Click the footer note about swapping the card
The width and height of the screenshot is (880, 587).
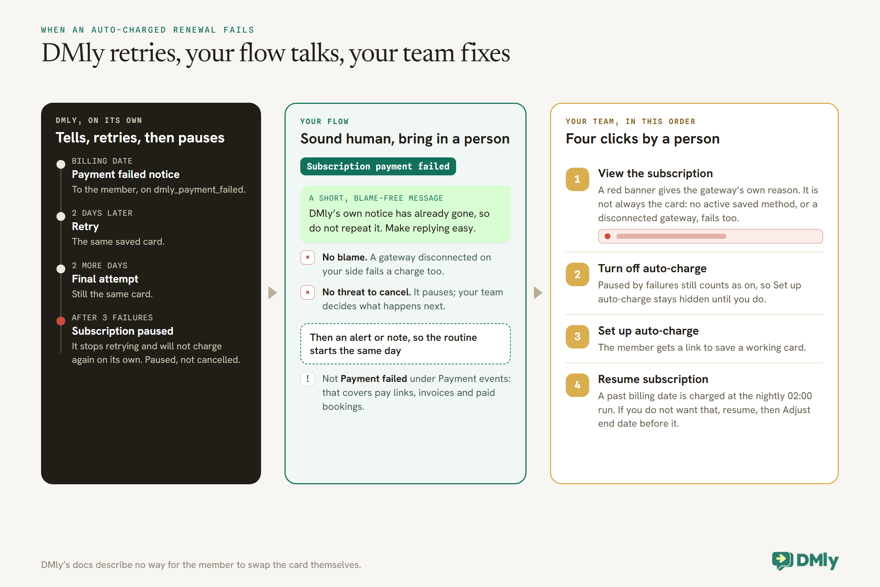[201, 565]
